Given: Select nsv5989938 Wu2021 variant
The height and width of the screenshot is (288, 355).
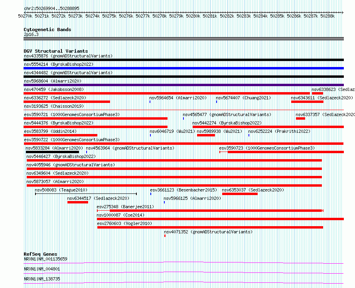Looking at the screenshot, I should click(220, 131).
